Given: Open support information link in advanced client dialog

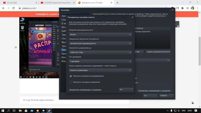Looking at the screenshot, I should [x=85, y=90].
